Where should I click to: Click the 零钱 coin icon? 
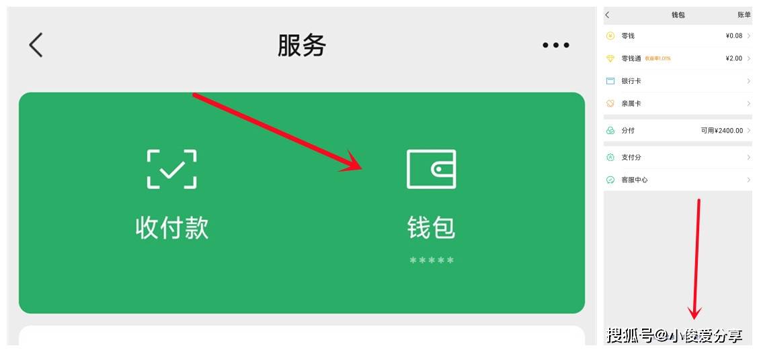pyautogui.click(x=610, y=36)
